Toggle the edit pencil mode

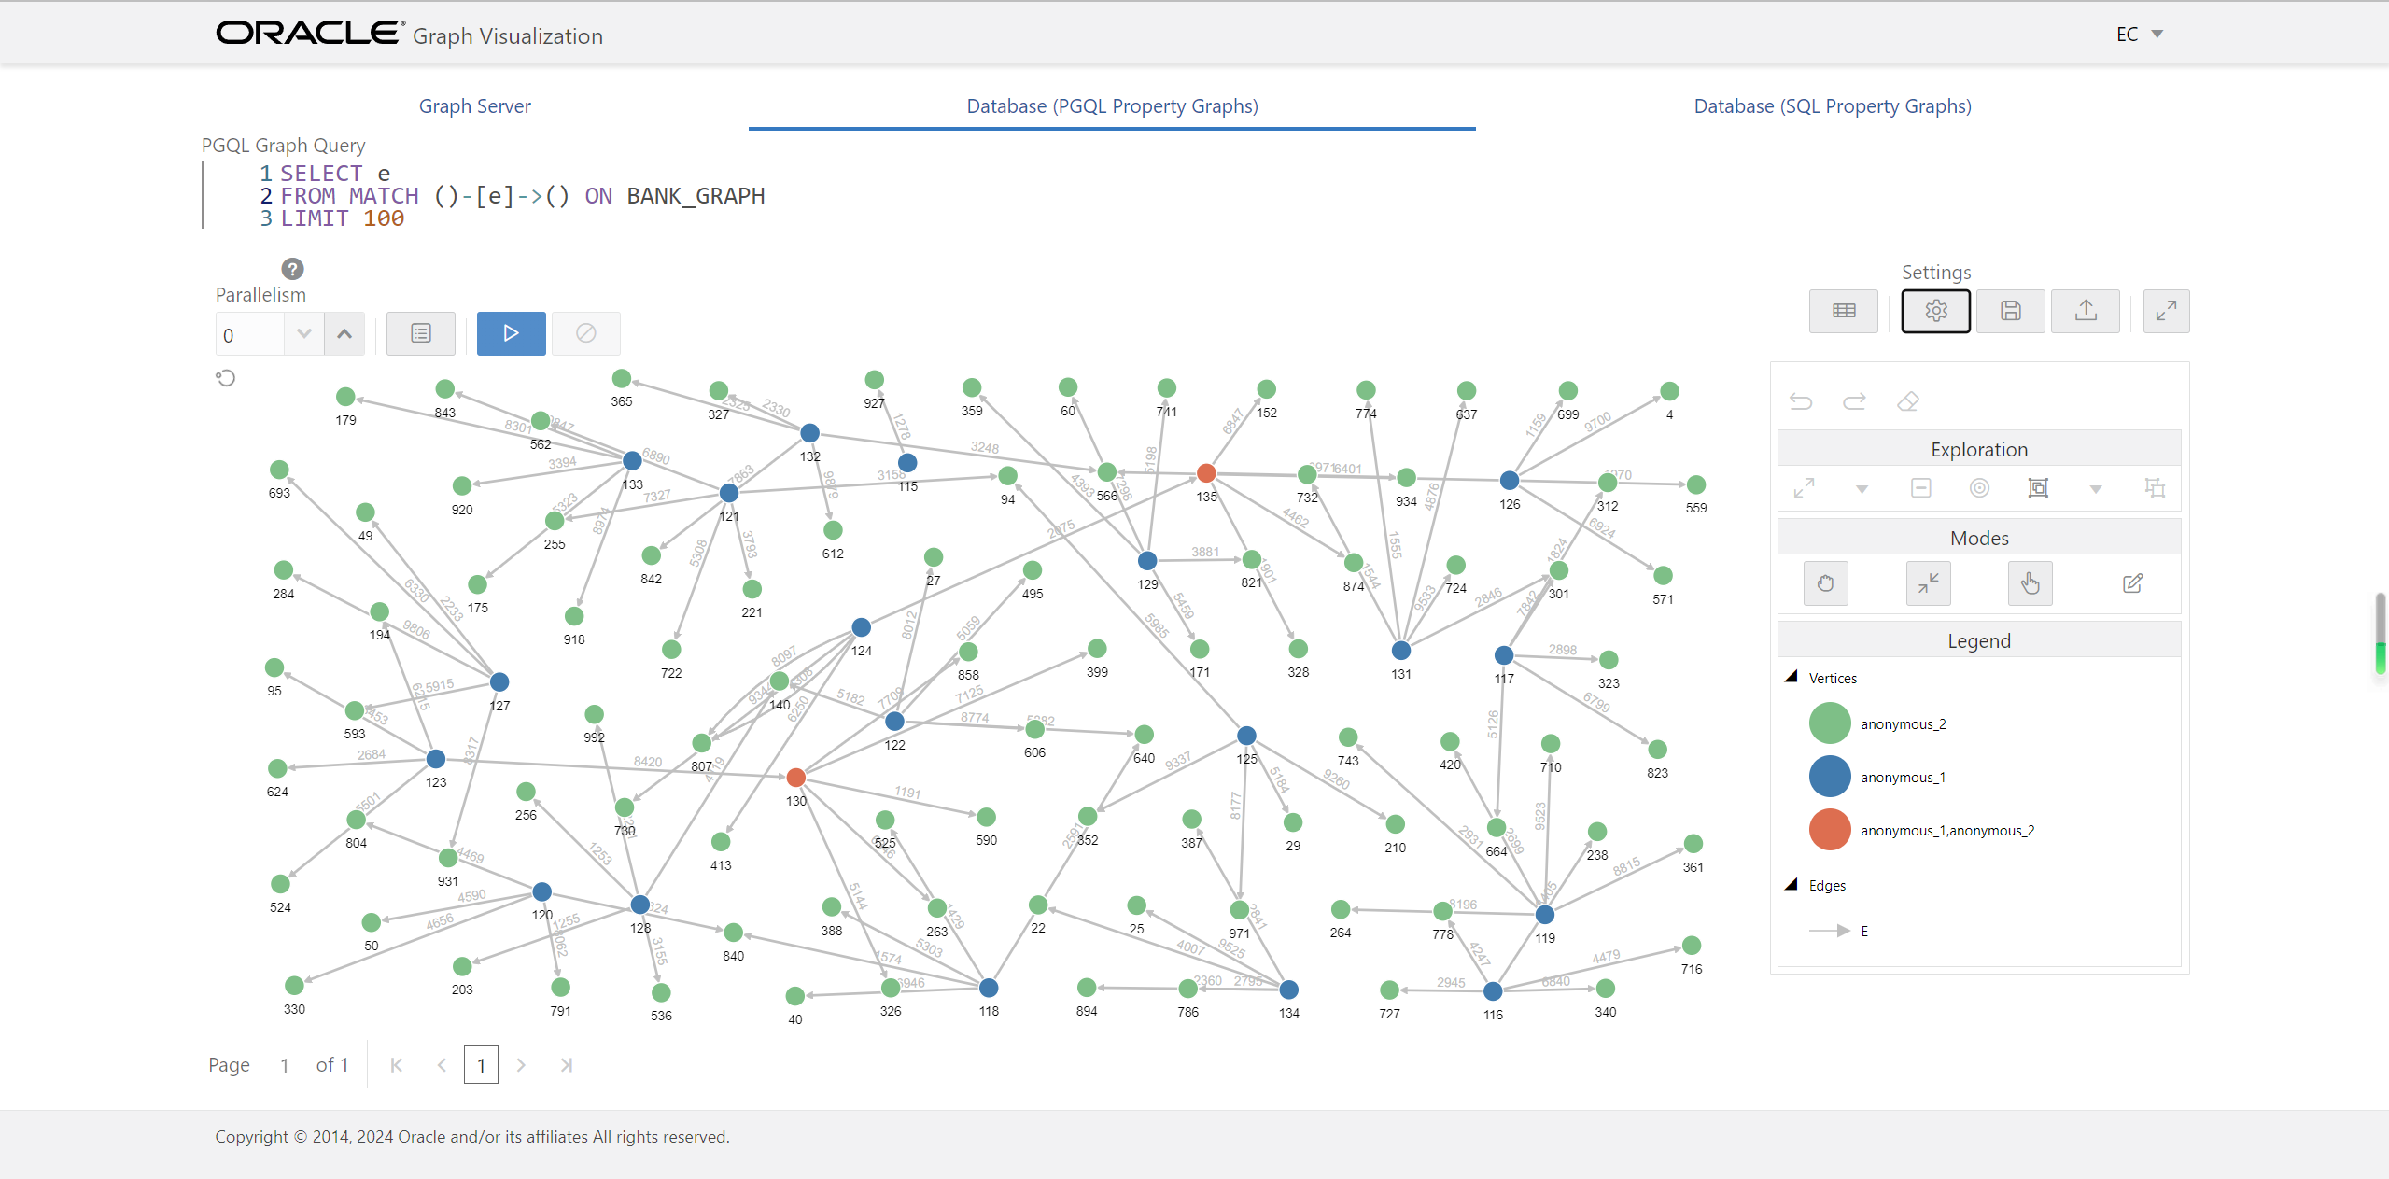(2132, 583)
